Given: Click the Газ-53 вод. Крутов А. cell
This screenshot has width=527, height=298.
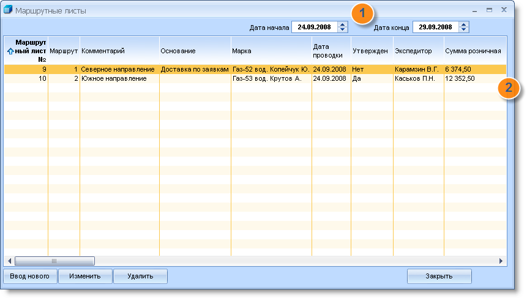Looking at the screenshot, I should tap(271, 78).
